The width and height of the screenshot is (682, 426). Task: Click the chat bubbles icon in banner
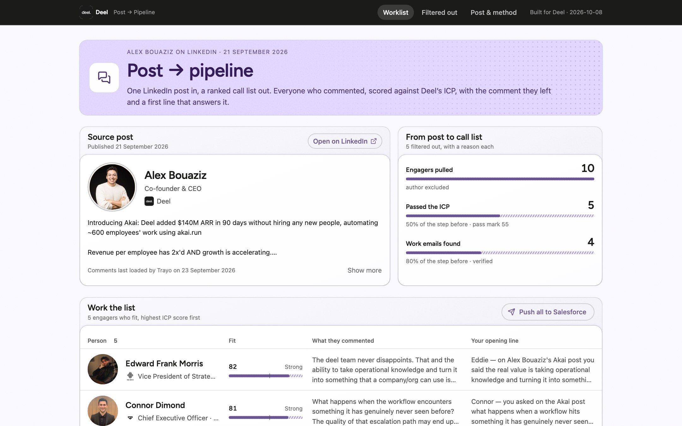coord(104,78)
